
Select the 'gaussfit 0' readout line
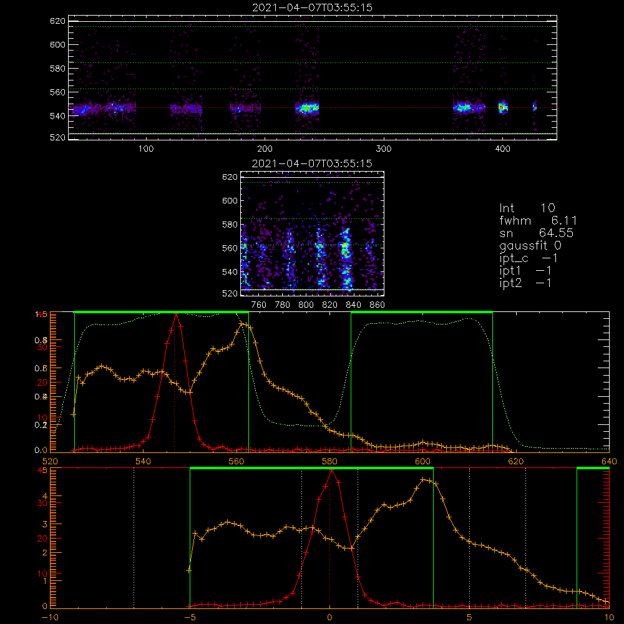530,245
